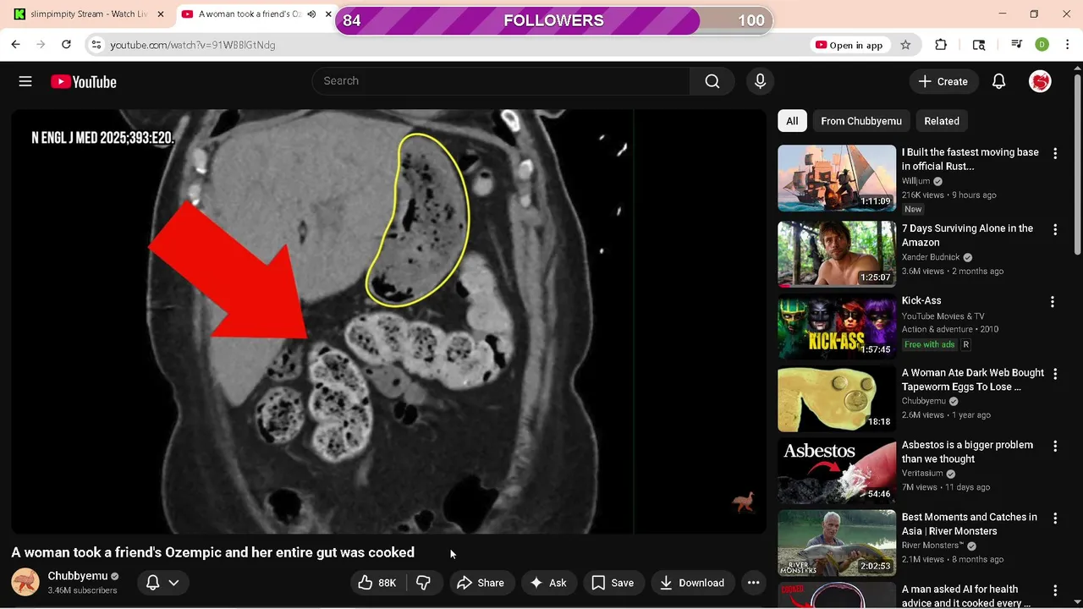Click the Ask button

coord(548,583)
